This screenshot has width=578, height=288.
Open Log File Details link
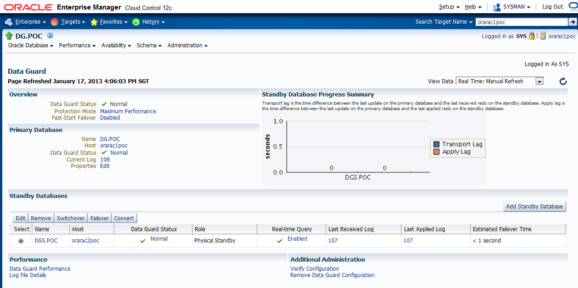[28, 275]
